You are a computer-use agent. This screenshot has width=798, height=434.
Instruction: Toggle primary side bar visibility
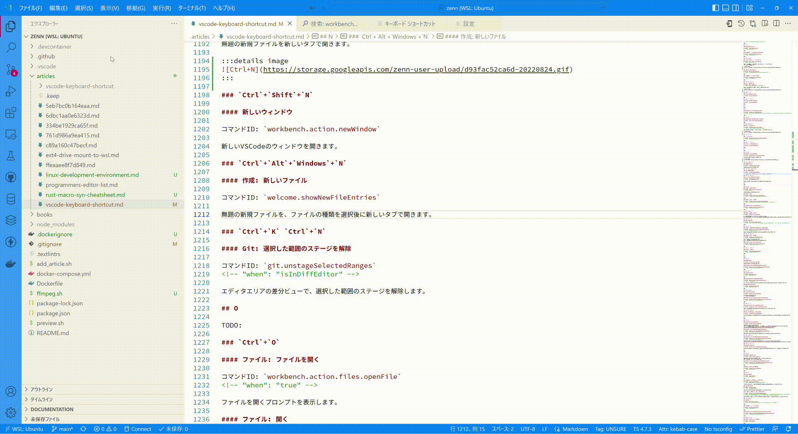click(x=715, y=8)
